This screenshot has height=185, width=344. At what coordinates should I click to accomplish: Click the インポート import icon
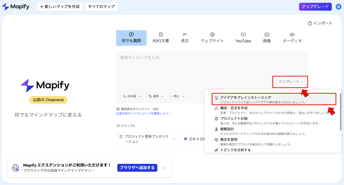click(x=310, y=23)
